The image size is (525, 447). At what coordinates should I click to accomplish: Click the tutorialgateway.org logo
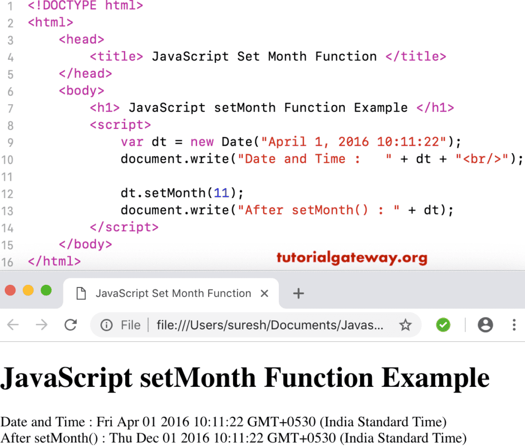coord(352,258)
